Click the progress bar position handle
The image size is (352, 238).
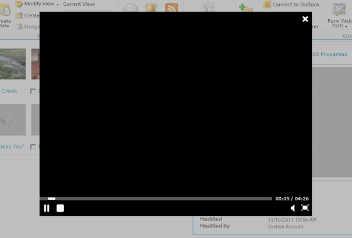coord(51,198)
